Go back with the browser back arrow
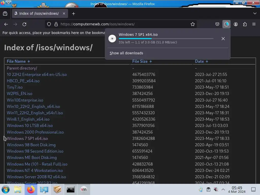Screen dimensions: 260x195 tap(6, 24)
